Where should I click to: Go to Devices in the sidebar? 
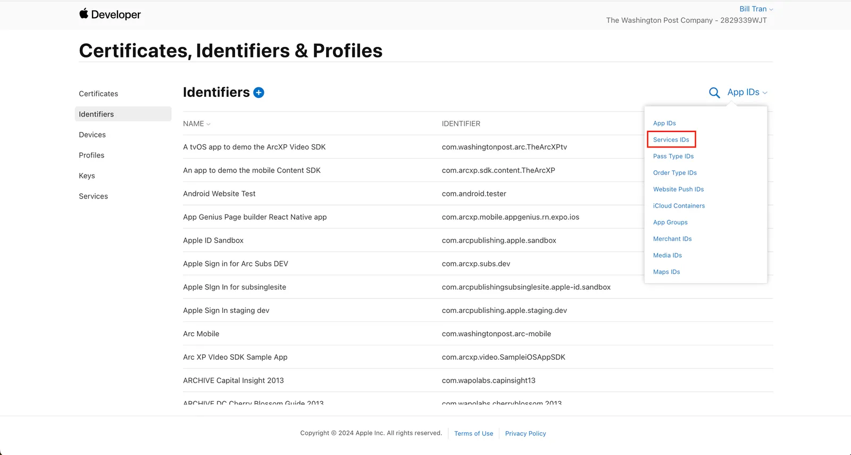(x=92, y=135)
